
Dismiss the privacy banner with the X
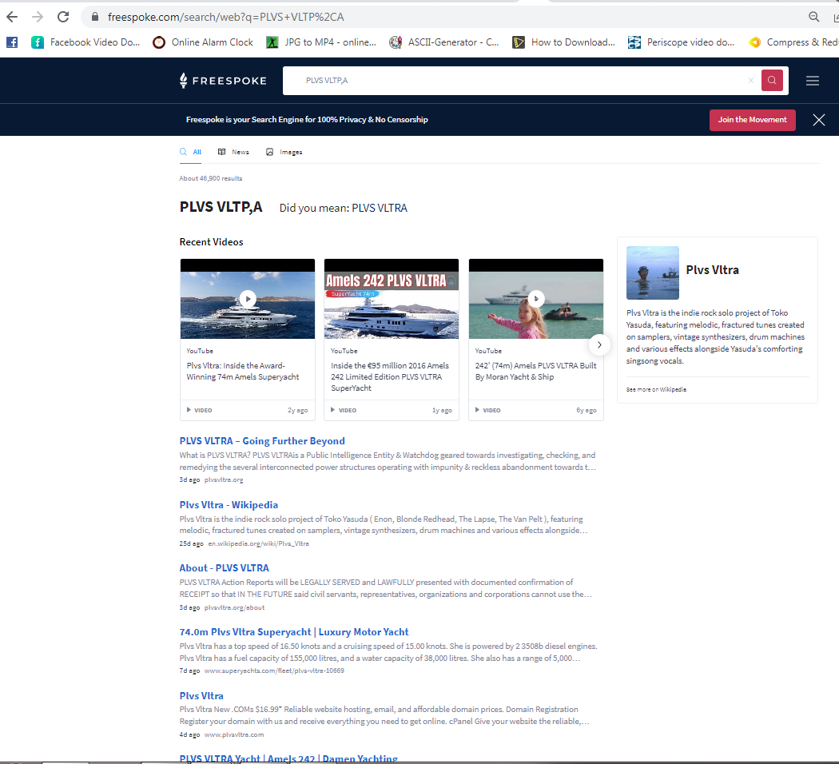[x=819, y=120]
